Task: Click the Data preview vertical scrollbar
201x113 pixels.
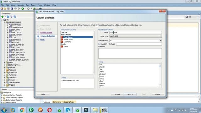Action: pyautogui.click(x=160, y=75)
